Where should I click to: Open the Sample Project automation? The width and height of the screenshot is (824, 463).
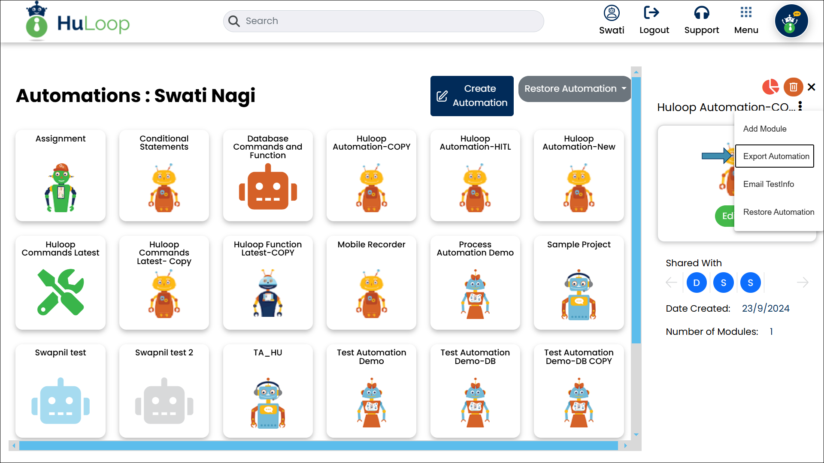point(579,283)
